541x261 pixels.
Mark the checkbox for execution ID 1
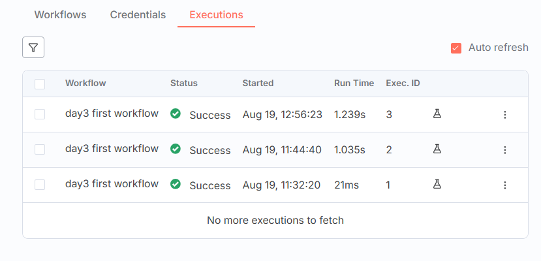click(x=40, y=185)
